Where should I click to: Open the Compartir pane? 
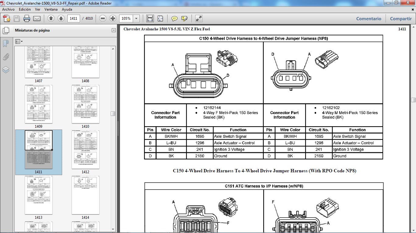point(401,19)
